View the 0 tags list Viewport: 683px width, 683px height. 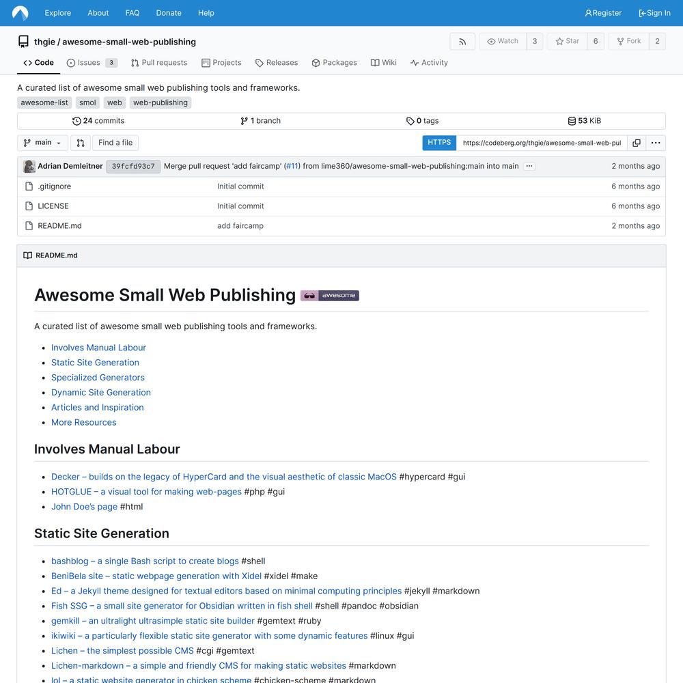pyautogui.click(x=423, y=121)
